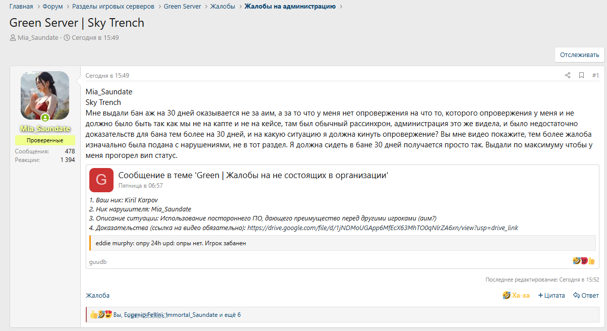Screen dimensions: 607x331
Task: Open the red G avatar in the quoted message
Action: point(101,180)
